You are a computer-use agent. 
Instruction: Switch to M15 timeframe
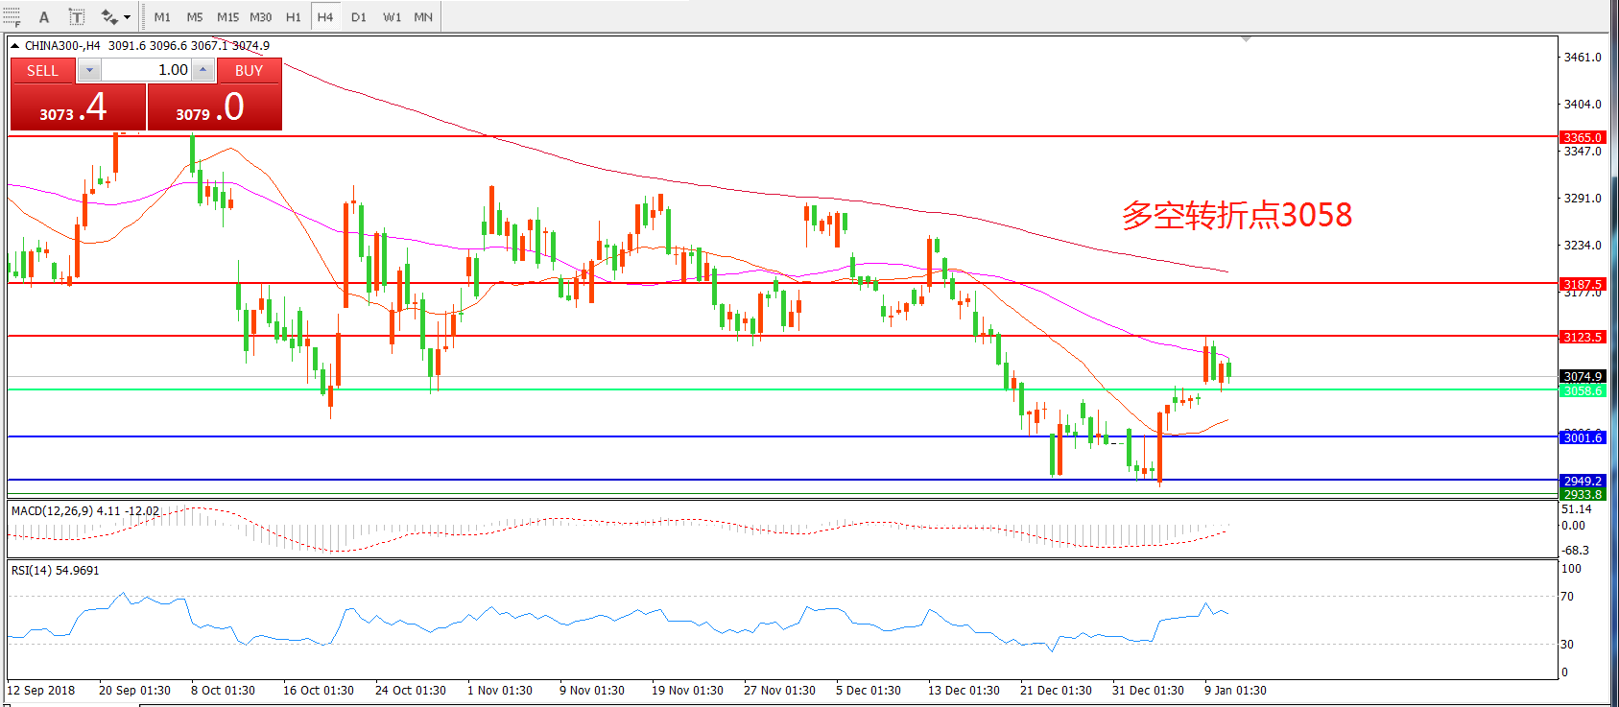click(x=227, y=16)
